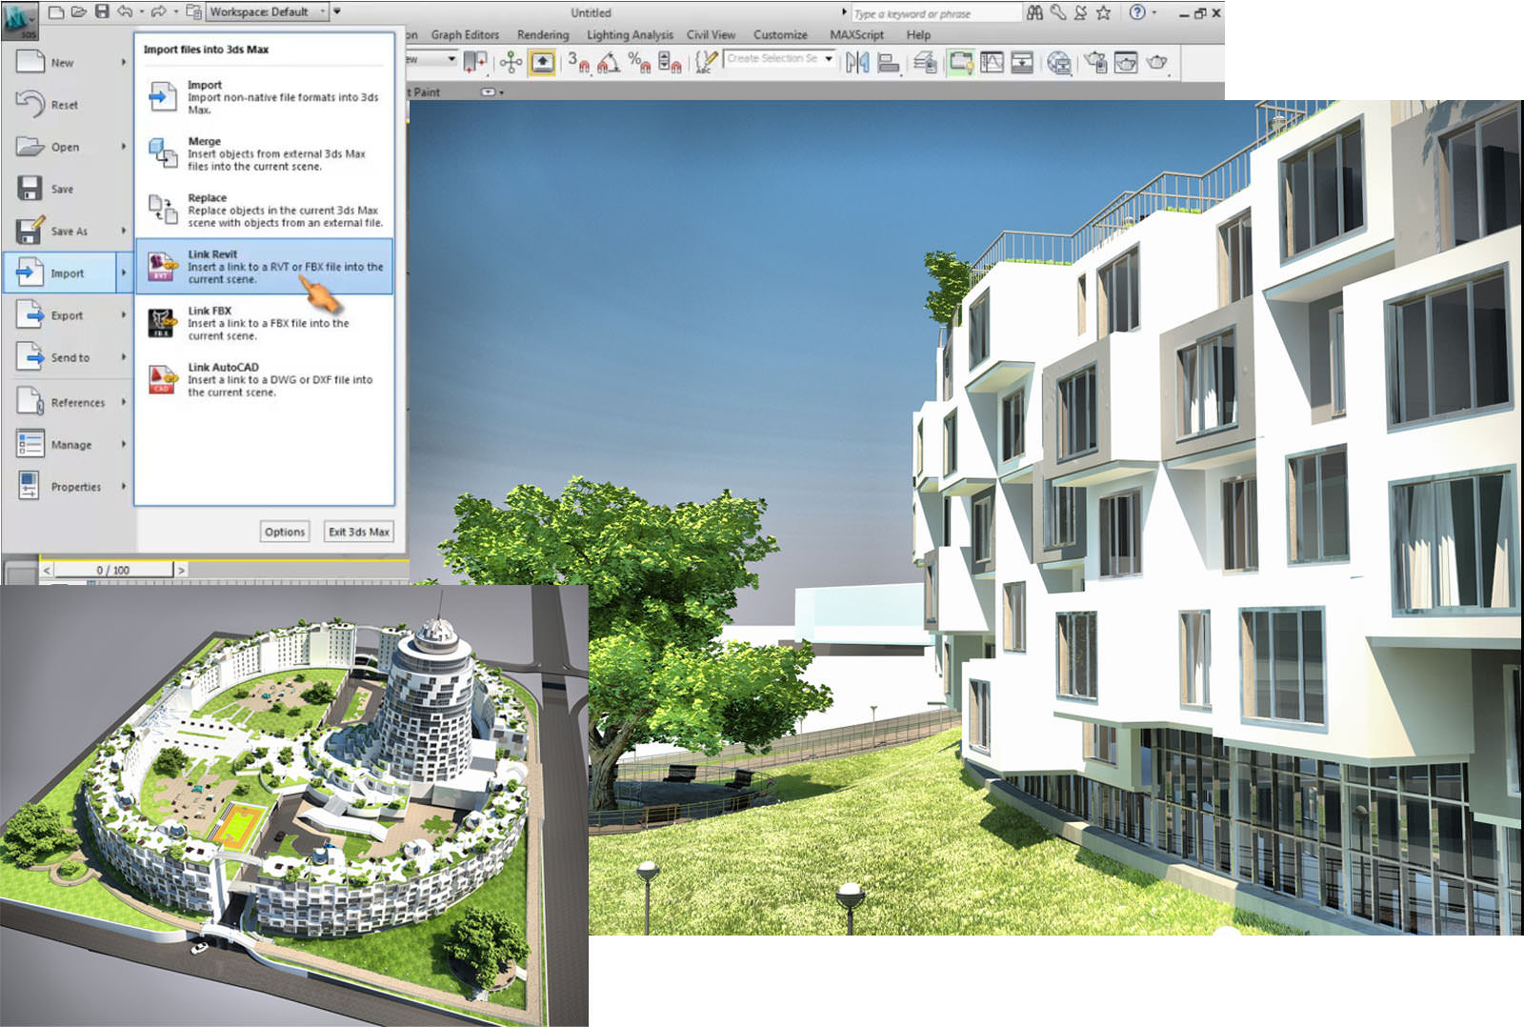Viewport: 1524px width, 1027px height.
Task: Open the Render Setup teapot icon
Action: pos(1095,63)
